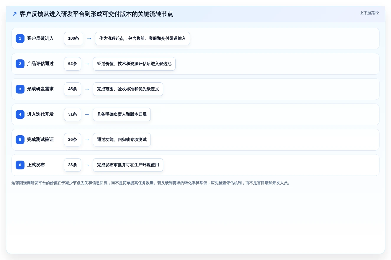The image size is (391, 260).
Task: Click the 100条 count chip
Action: click(x=73, y=39)
